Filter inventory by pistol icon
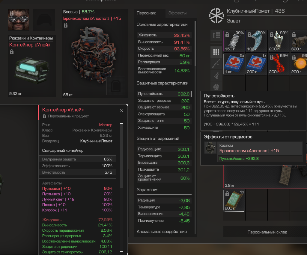The width and height of the screenshot is (307, 255). click(216, 75)
